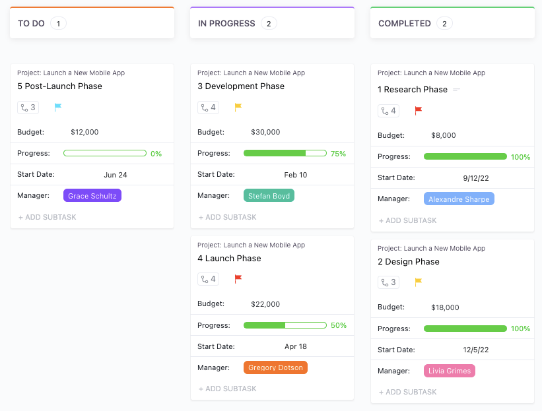Viewport: 542px width, 411px height.
Task: Expand the Development Phase subtask count
Action: (x=209, y=108)
